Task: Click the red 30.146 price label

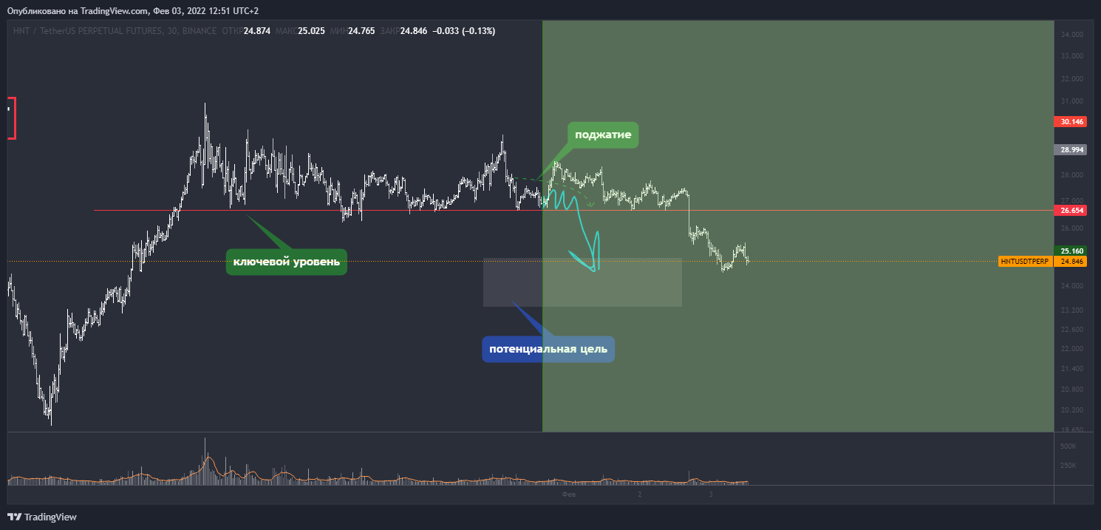Action: click(x=1071, y=121)
